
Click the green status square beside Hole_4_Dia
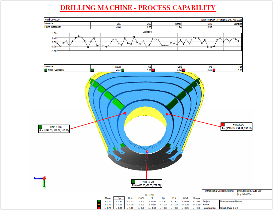(133, 182)
